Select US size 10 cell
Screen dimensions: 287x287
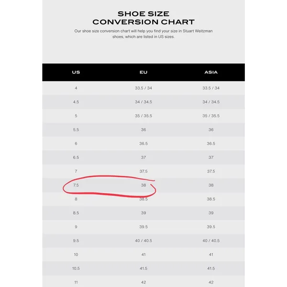[76, 254]
